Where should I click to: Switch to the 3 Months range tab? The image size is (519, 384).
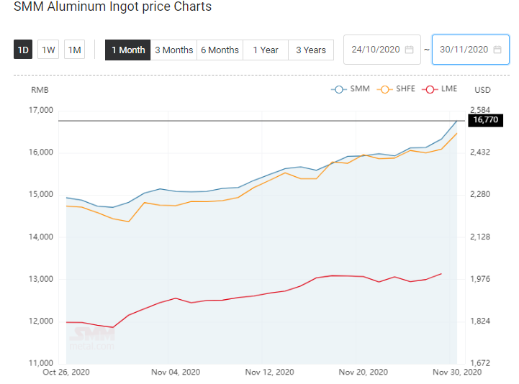point(173,50)
